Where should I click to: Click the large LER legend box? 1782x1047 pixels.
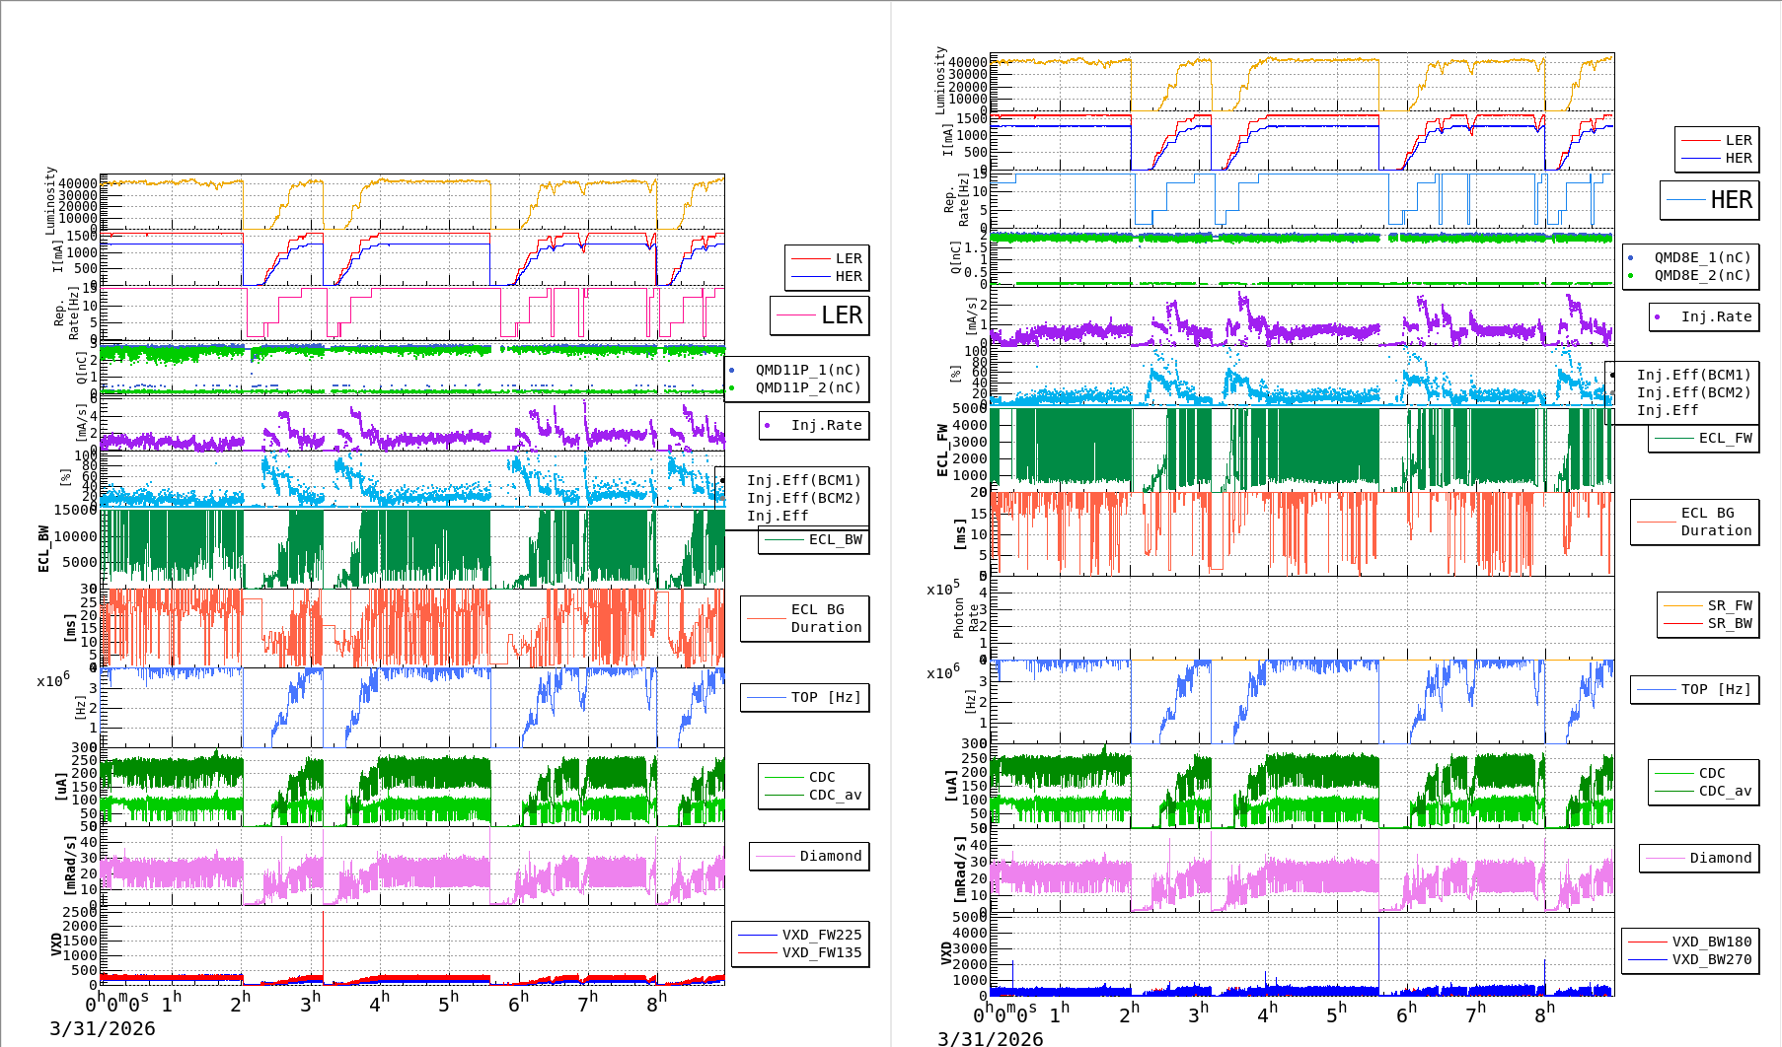pyautogui.click(x=820, y=315)
